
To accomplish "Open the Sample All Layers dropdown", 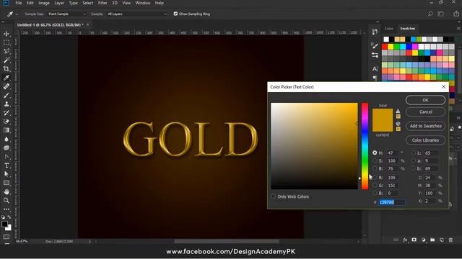I will click(136, 14).
